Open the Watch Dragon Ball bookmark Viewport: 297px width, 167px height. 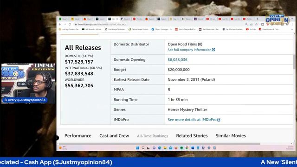click(x=186, y=29)
